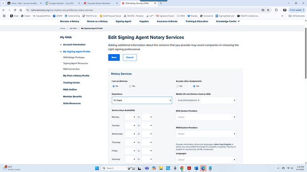The width and height of the screenshot is (307, 172).
Task: Open Wednesday start time dropdown
Action: 130,134
